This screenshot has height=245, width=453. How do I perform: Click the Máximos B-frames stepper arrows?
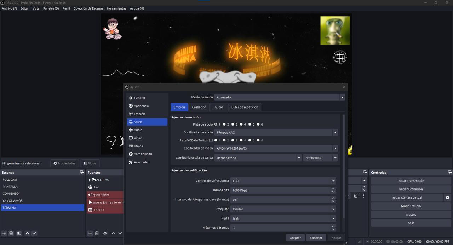333,228
